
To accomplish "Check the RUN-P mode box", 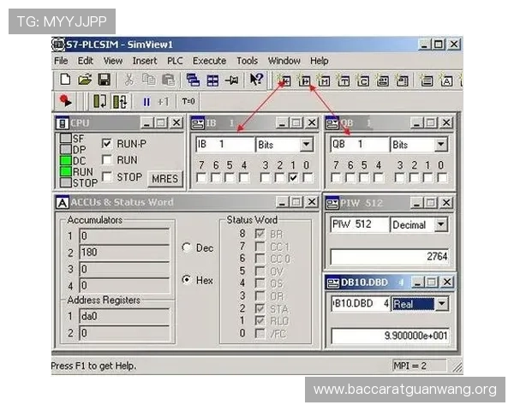I will (107, 143).
